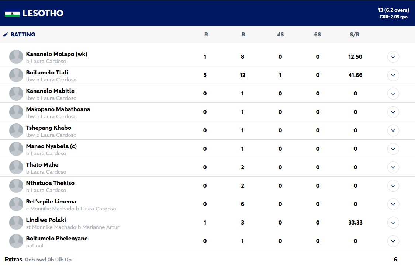The image size is (415, 268).
Task: Click the 4S column header
Action: [x=280, y=35]
